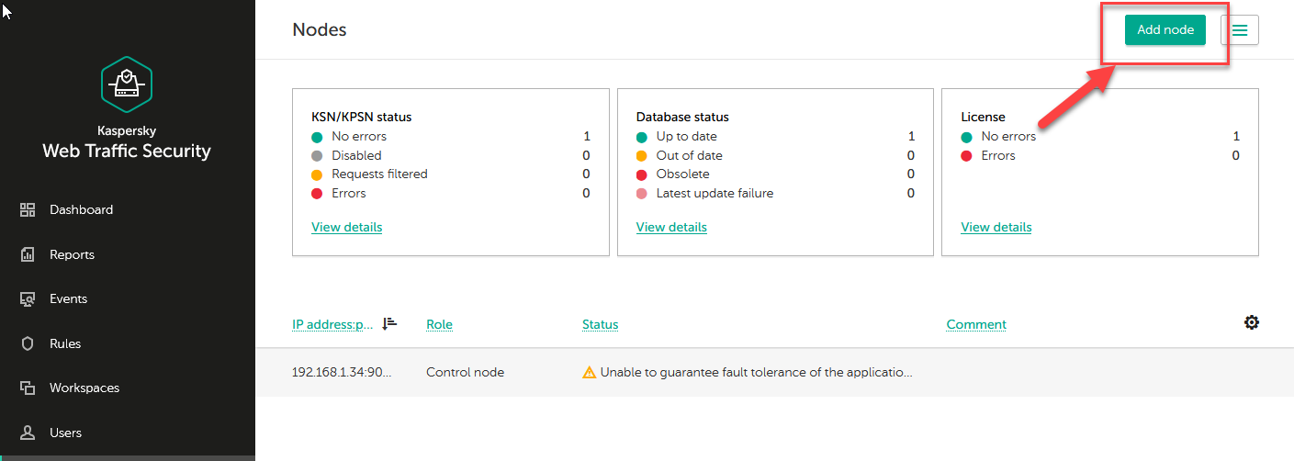
Task: Open the hamburger menu next to Add node
Action: pyautogui.click(x=1239, y=30)
